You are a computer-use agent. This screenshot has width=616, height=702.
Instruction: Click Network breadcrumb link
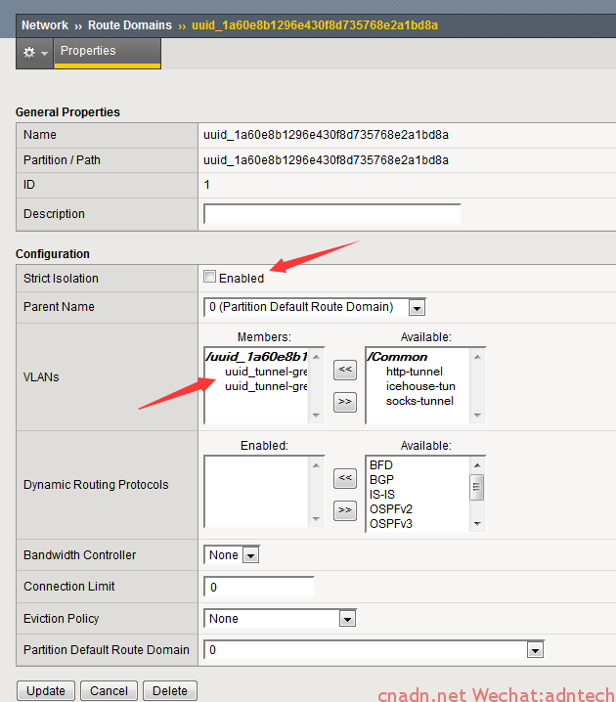45,25
